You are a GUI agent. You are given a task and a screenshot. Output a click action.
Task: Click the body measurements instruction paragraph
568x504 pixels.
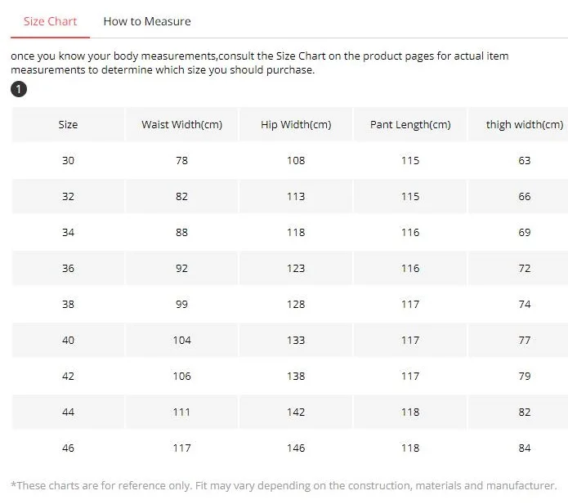260,63
